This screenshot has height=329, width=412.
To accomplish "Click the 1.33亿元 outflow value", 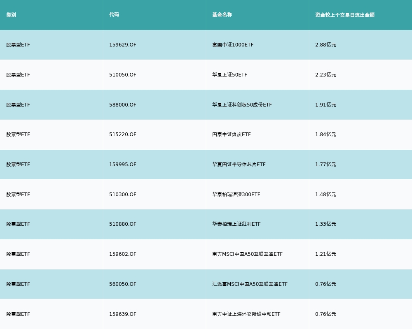I will pyautogui.click(x=325, y=224).
